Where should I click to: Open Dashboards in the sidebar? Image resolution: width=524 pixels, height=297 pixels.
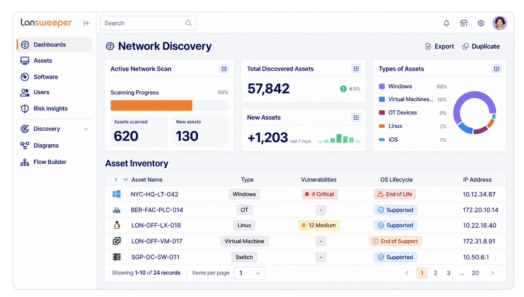click(x=54, y=45)
